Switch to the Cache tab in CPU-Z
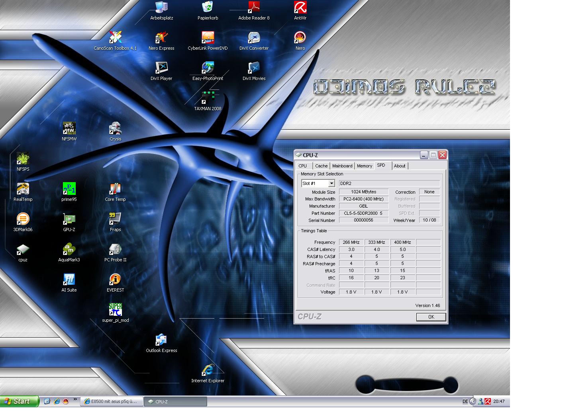The image size is (561, 420). point(321,166)
